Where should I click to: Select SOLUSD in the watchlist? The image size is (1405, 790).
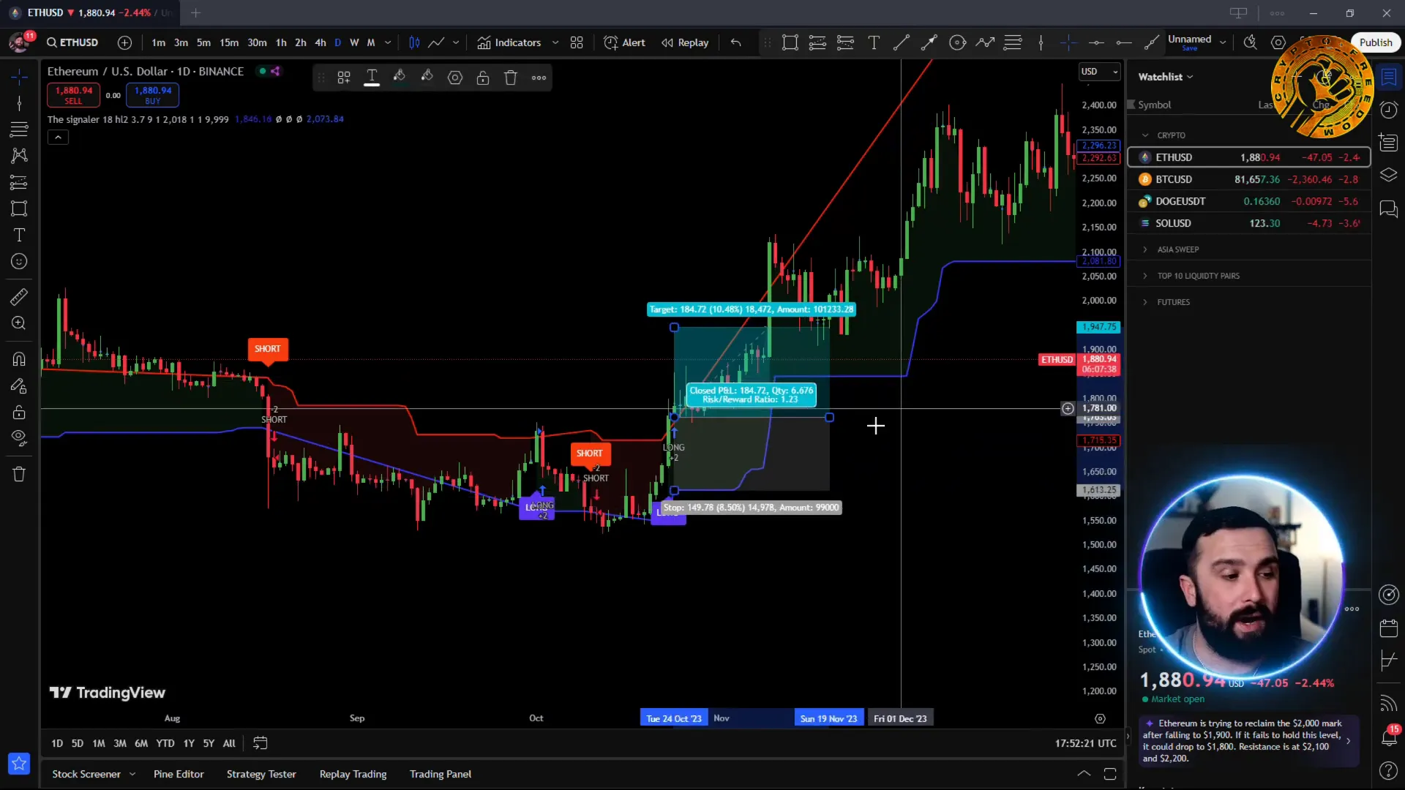[x=1249, y=223]
